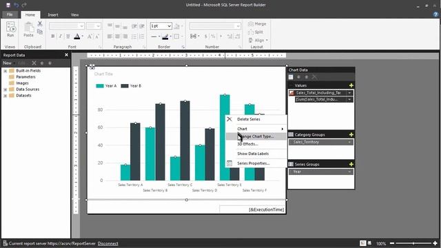The height and width of the screenshot is (248, 441).
Task: Open dropdown for Sales_Territory category group
Action: (x=349, y=142)
